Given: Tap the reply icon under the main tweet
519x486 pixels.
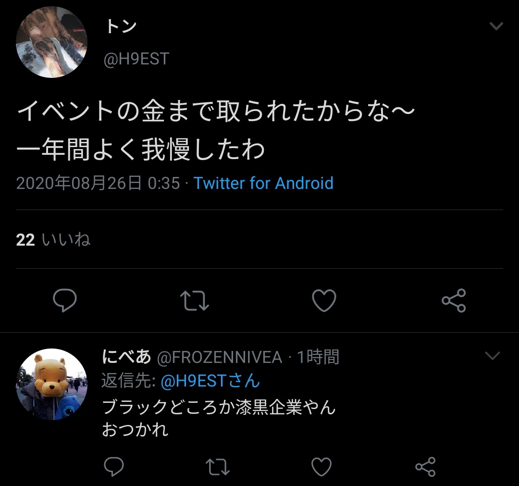Looking at the screenshot, I should click(65, 300).
